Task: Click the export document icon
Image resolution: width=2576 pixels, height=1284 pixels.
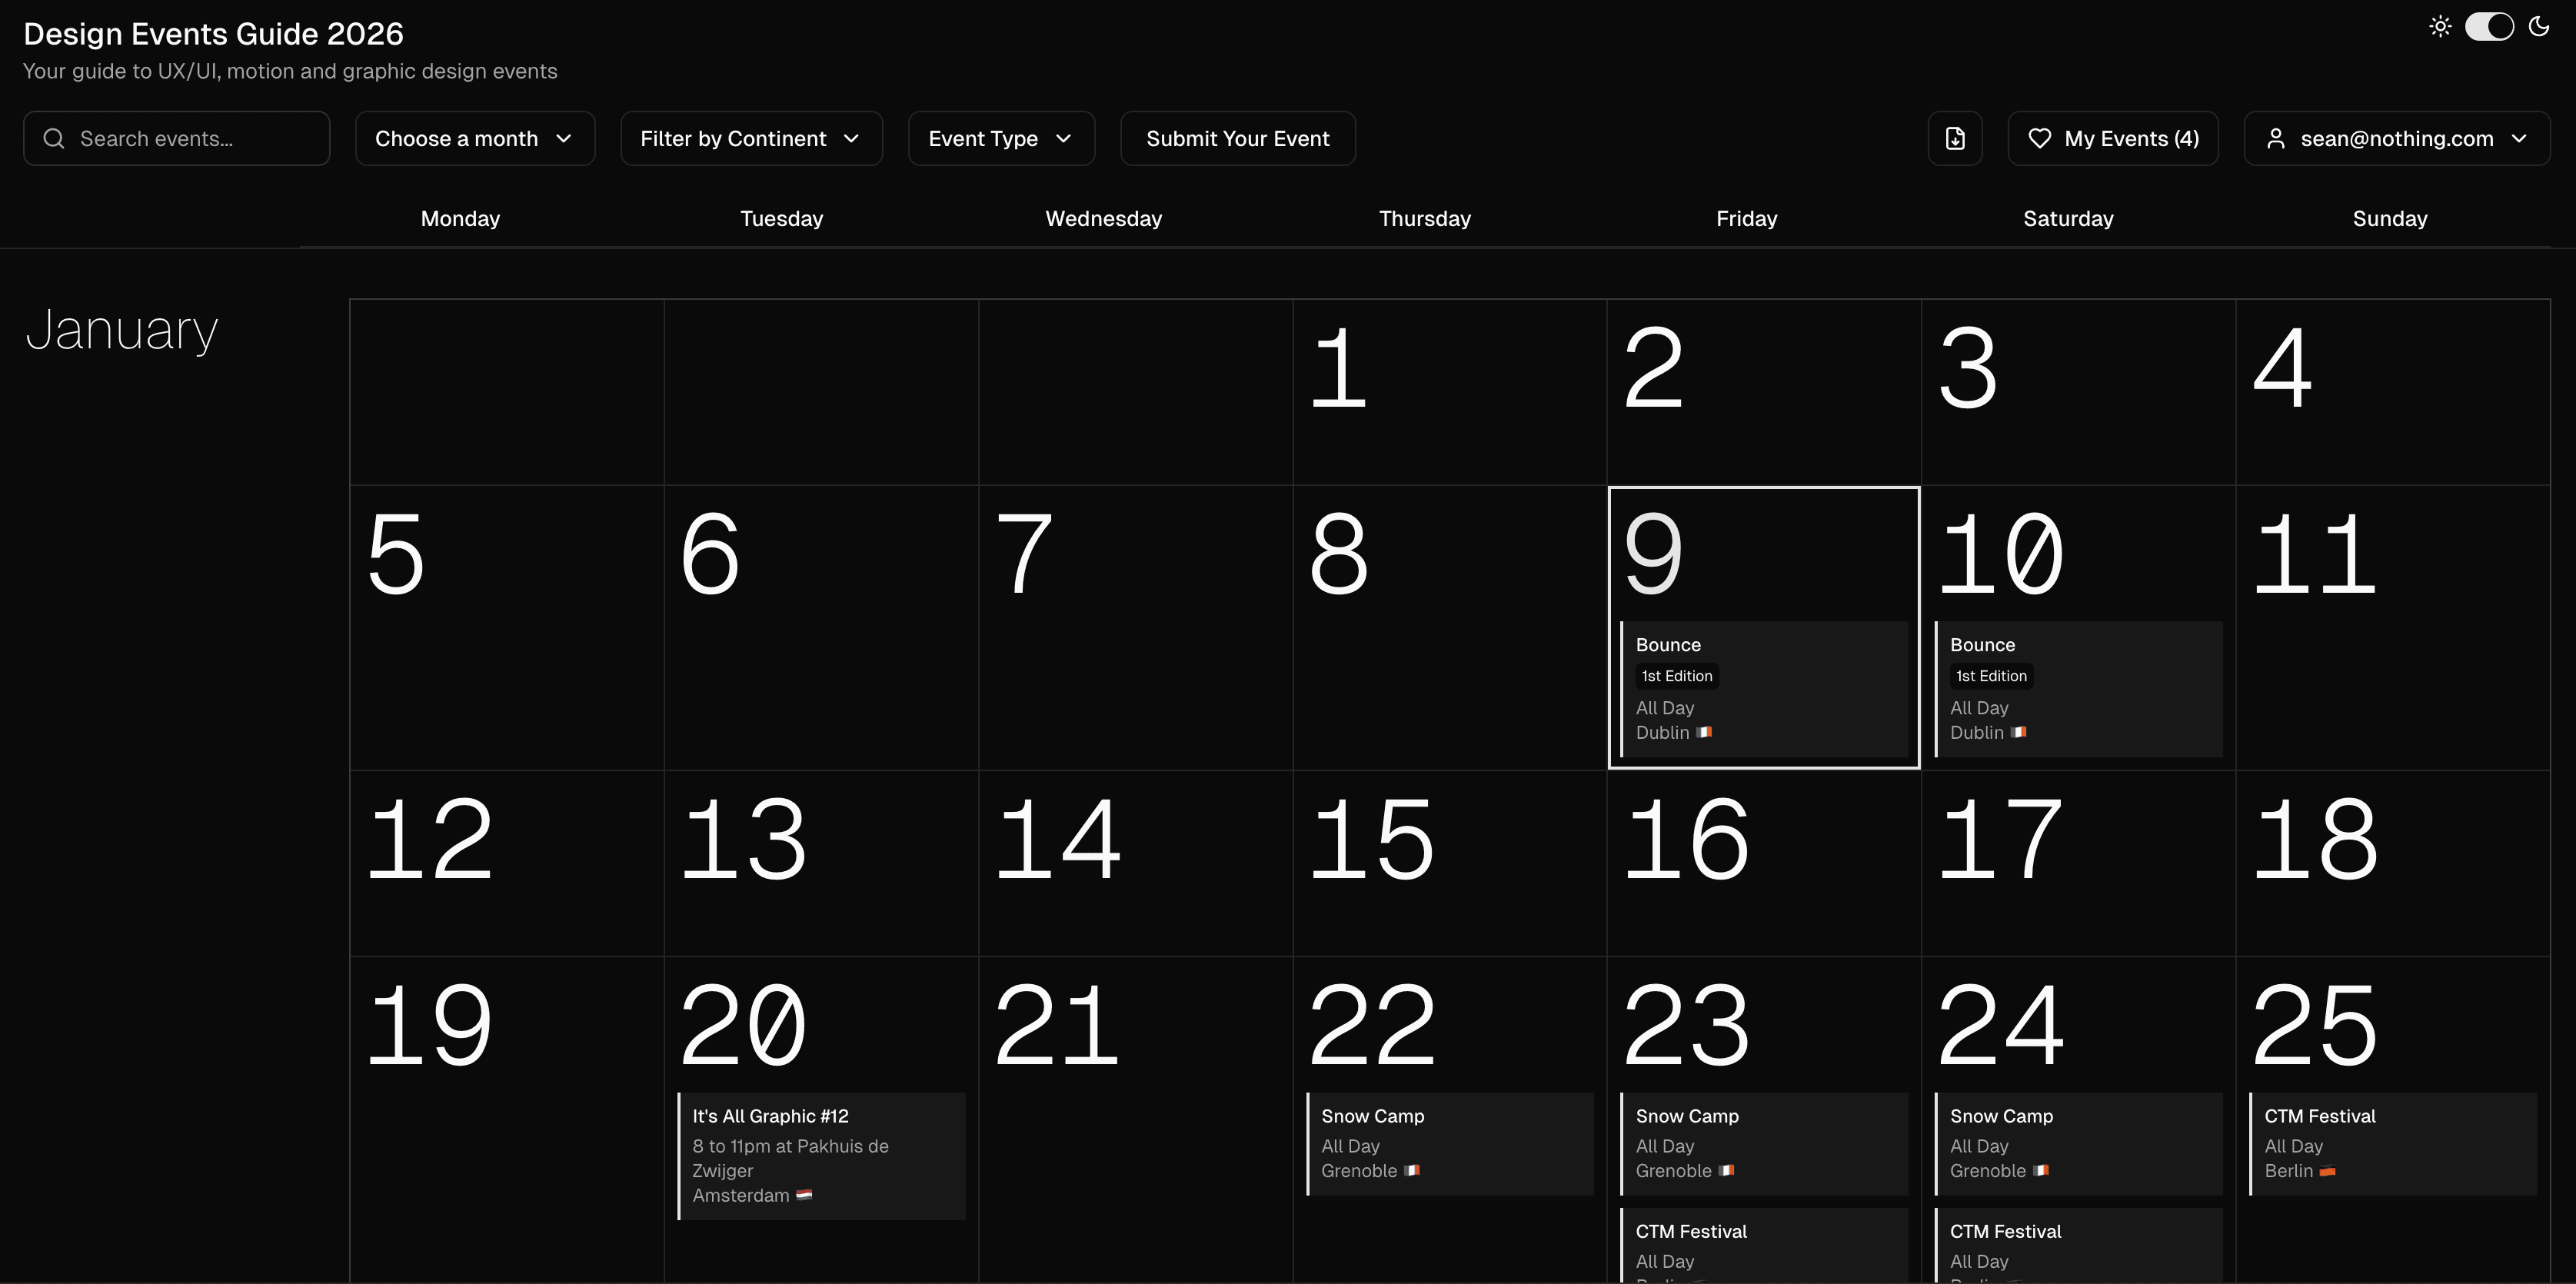Action: (1956, 138)
